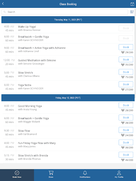
Task: Book Breathwork + Active Yoga with Adrianne
Action: click(x=126, y=47)
